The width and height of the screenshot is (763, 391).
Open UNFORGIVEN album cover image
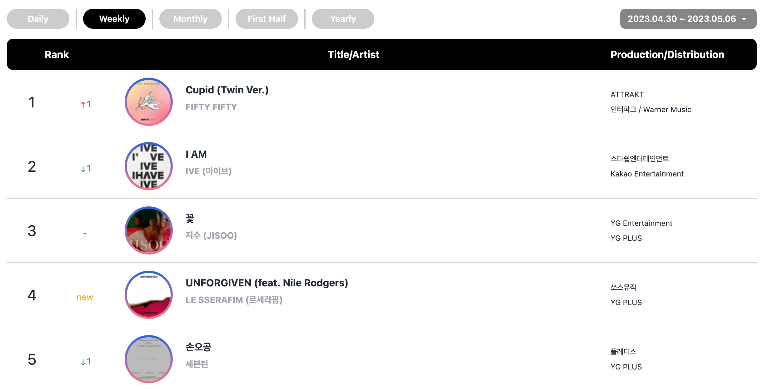pyautogui.click(x=149, y=295)
